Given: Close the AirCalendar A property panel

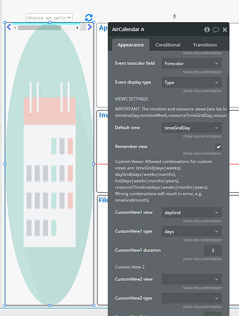Looking at the screenshot, I should click(225, 30).
